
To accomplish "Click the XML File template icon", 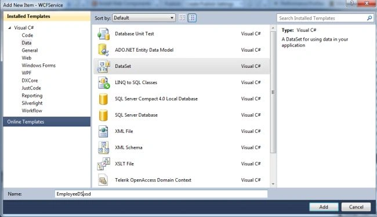I will 103,132.
